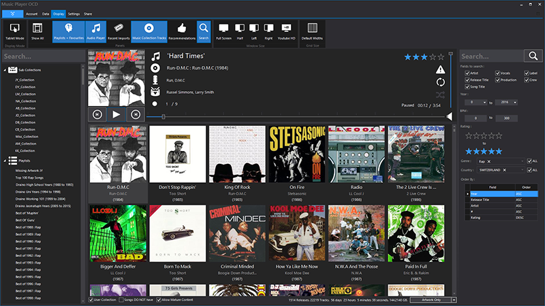Click the Playlists list icon
Screen dimensions: 545x306
point(13,160)
